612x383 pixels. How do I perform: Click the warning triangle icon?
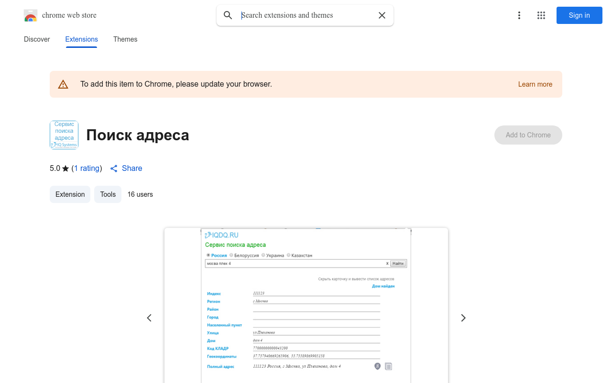63,84
